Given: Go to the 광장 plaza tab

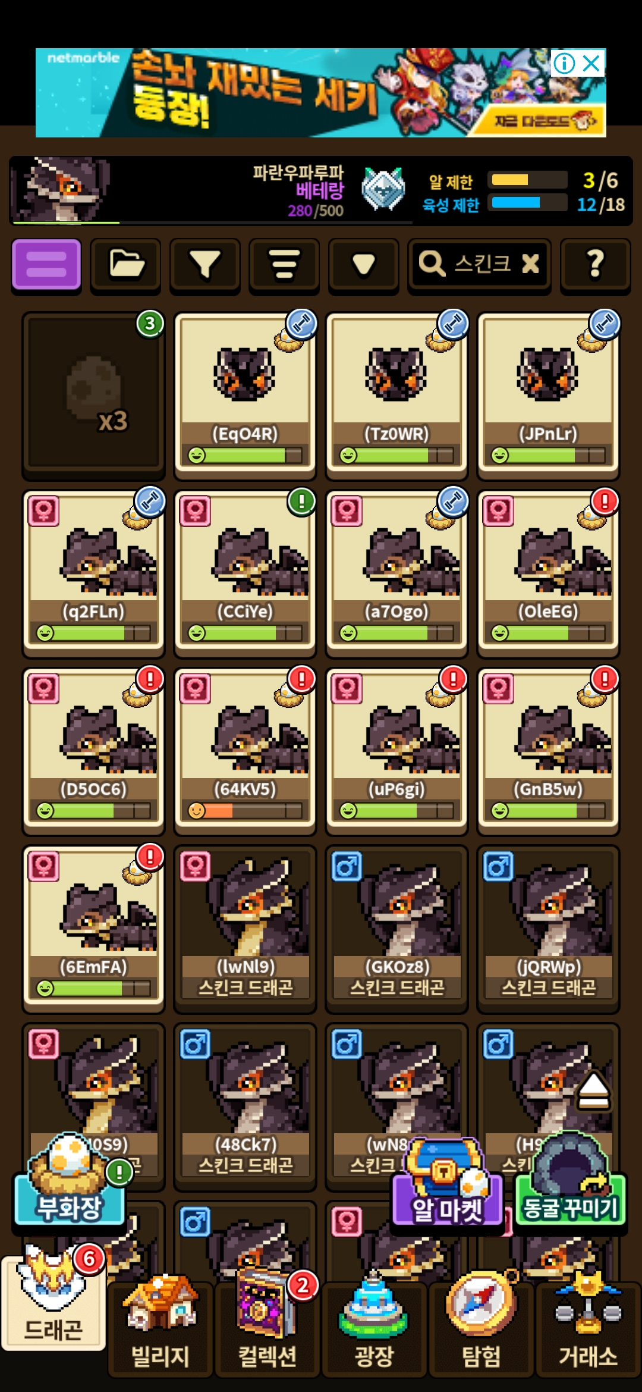Looking at the screenshot, I should coord(374,1328).
